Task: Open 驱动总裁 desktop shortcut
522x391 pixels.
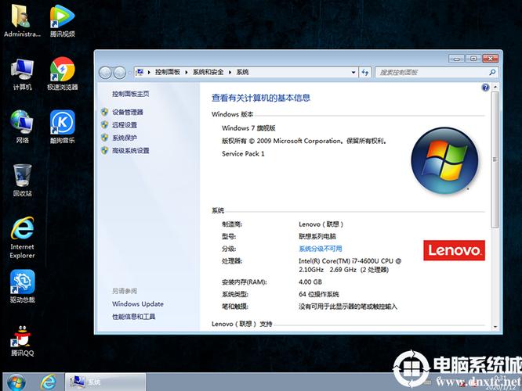Action: click(22, 286)
